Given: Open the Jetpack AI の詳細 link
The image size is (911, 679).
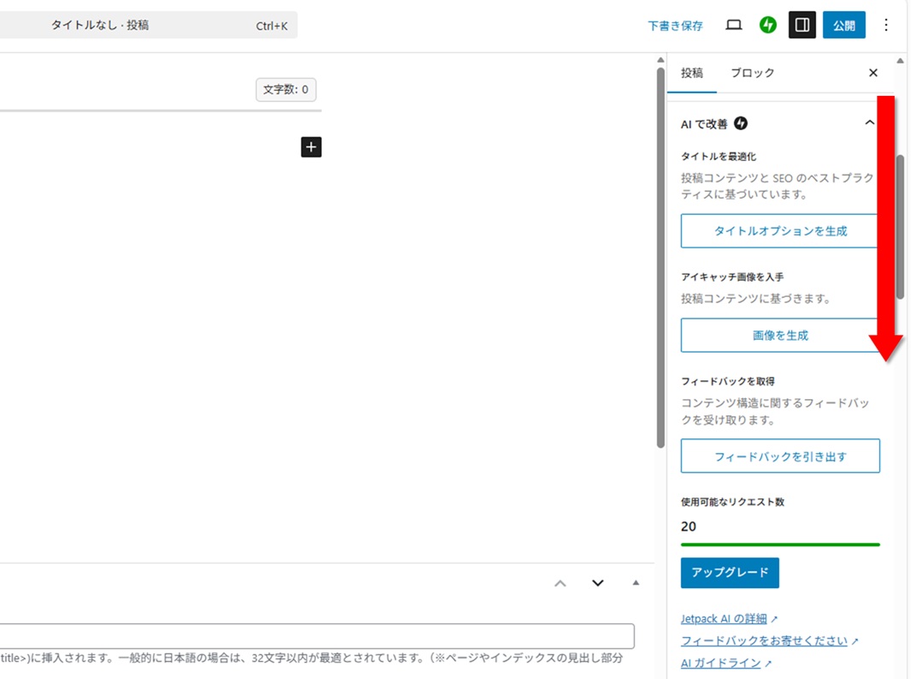Looking at the screenshot, I should 724,618.
